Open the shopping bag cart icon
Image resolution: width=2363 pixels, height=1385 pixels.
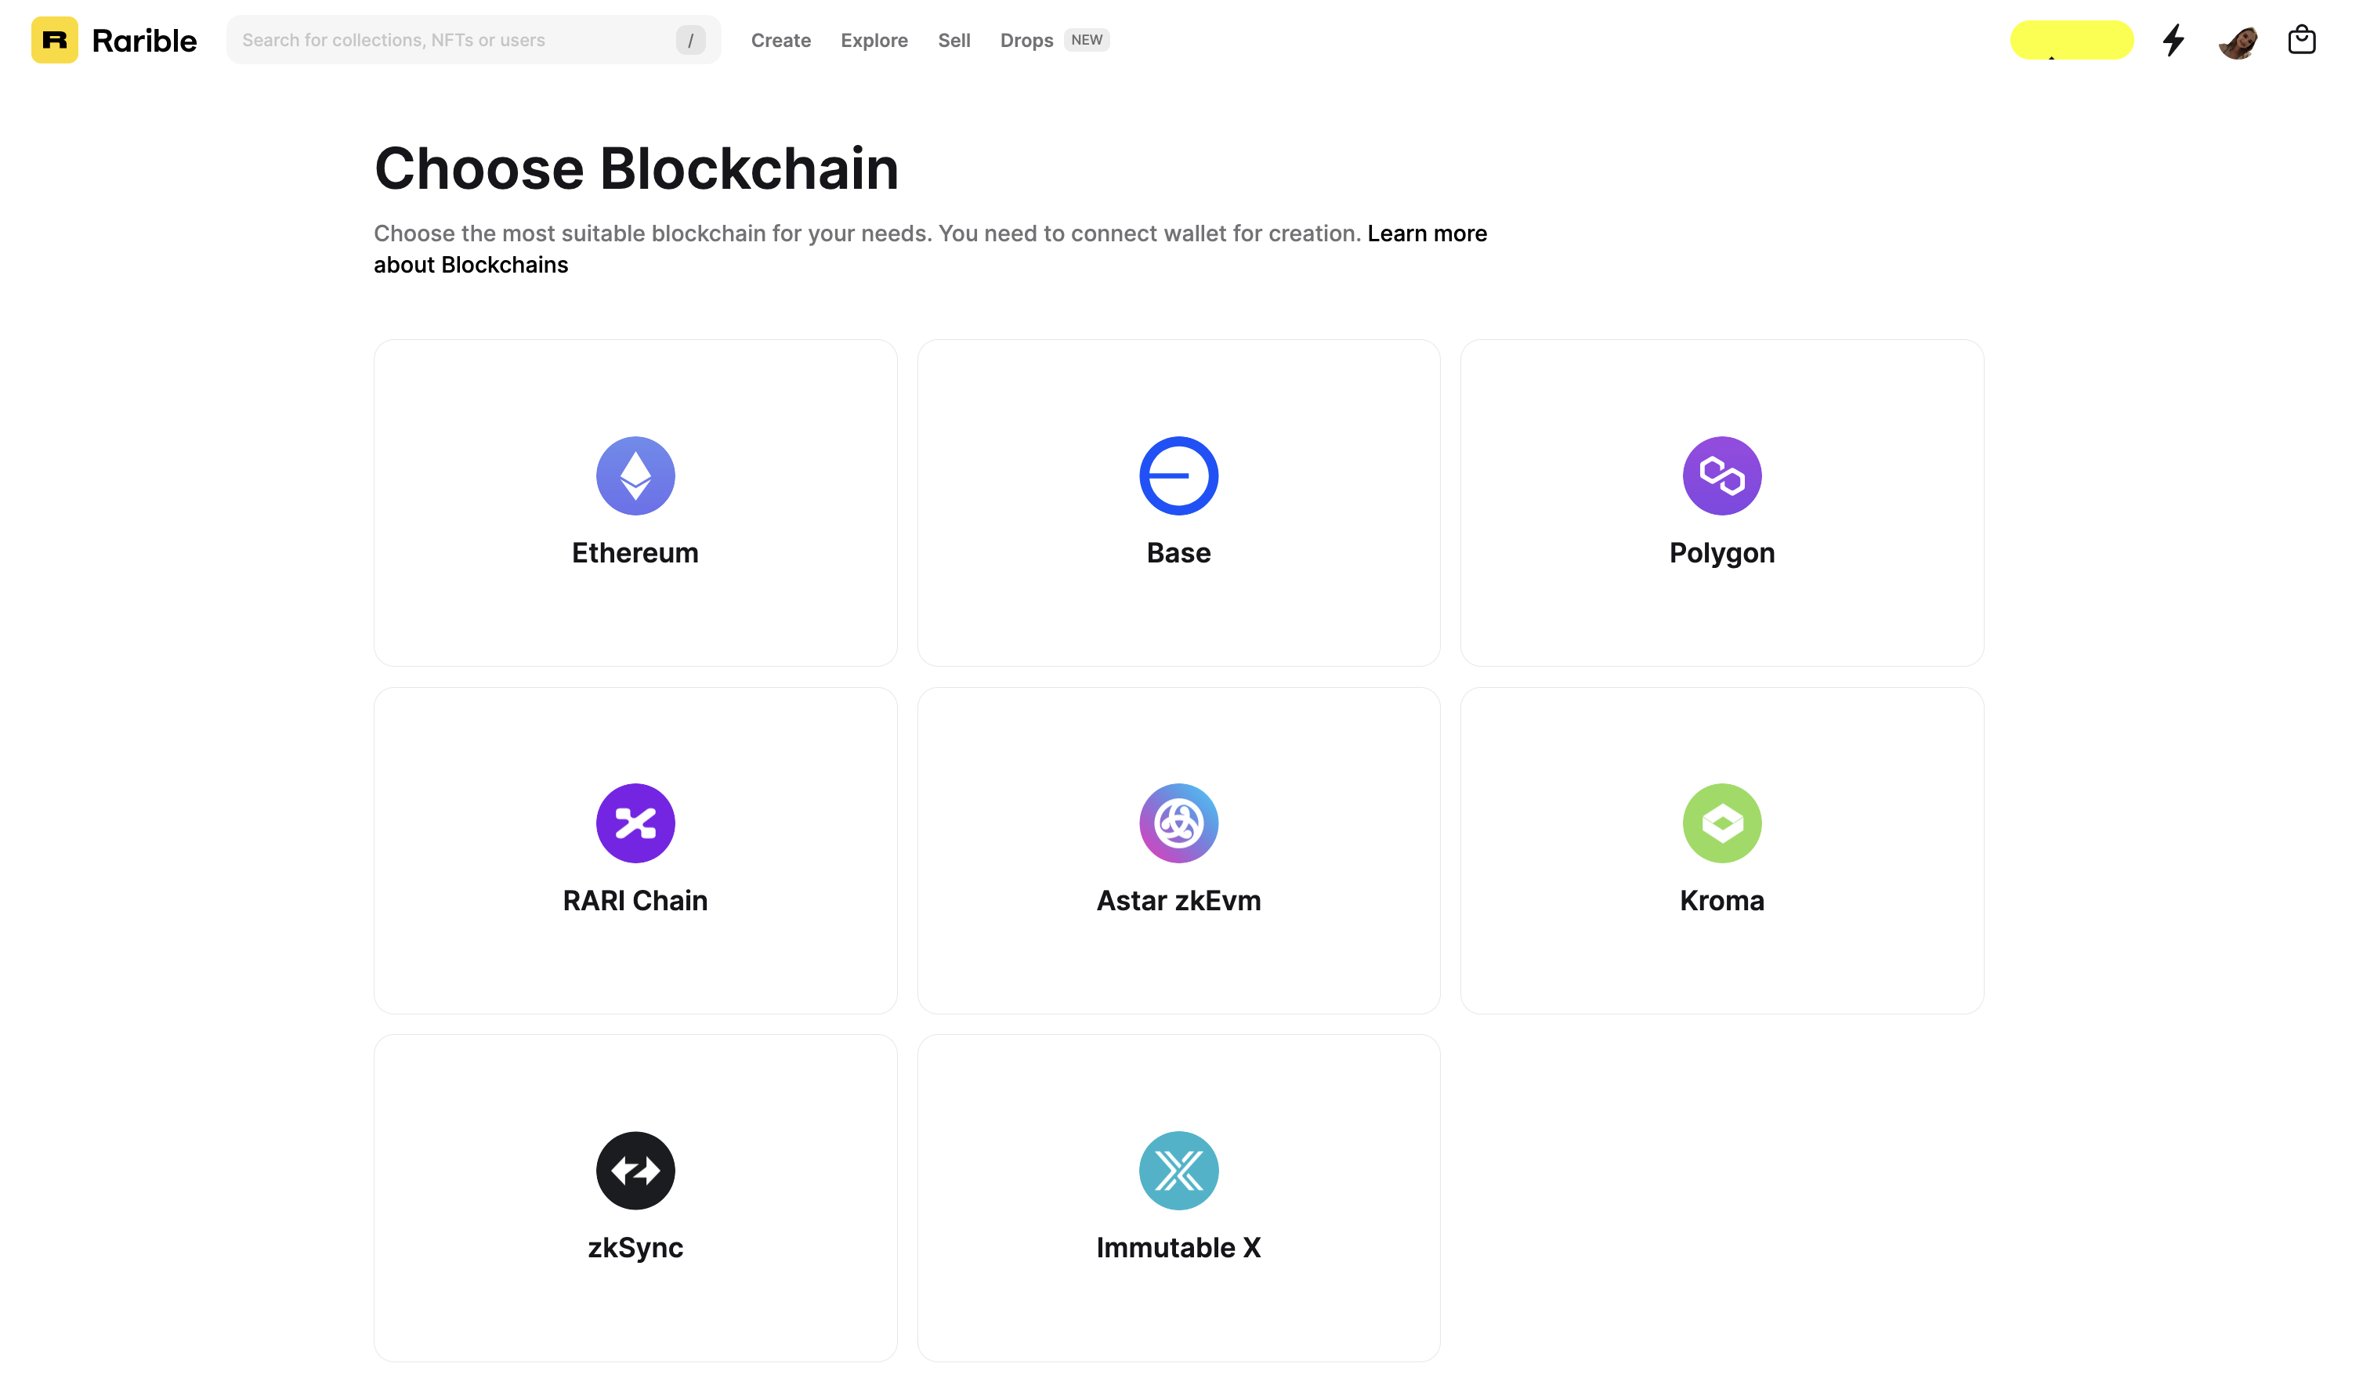(x=2301, y=40)
